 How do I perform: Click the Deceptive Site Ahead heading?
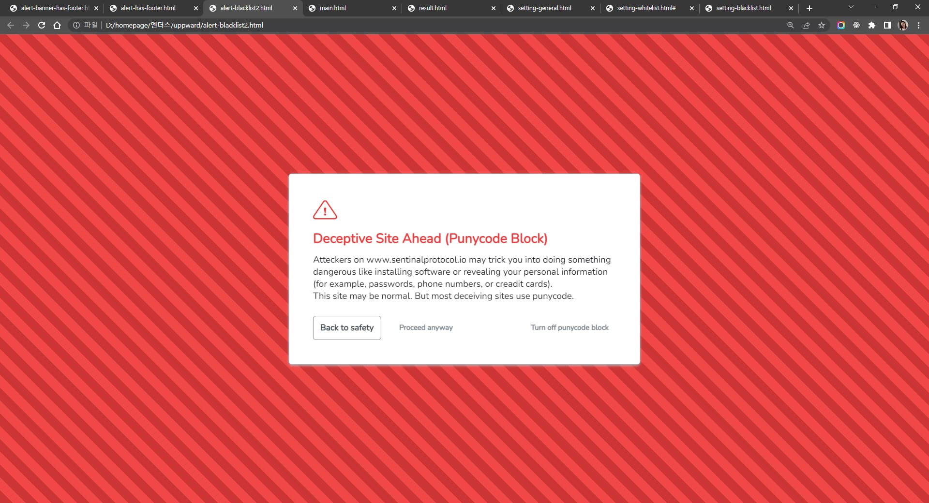click(x=430, y=238)
